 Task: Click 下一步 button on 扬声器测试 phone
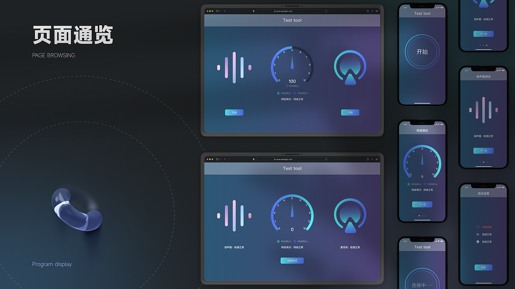[483, 151]
